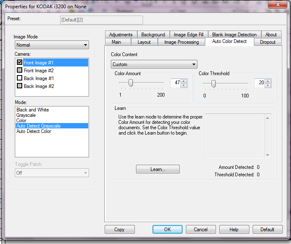Open the Toggle Patch Off dropdown

[52, 173]
